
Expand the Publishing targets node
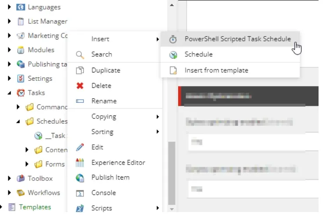point(9,64)
